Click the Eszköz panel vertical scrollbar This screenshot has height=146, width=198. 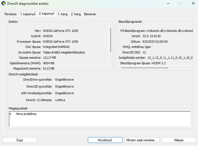click(x=111, y=40)
